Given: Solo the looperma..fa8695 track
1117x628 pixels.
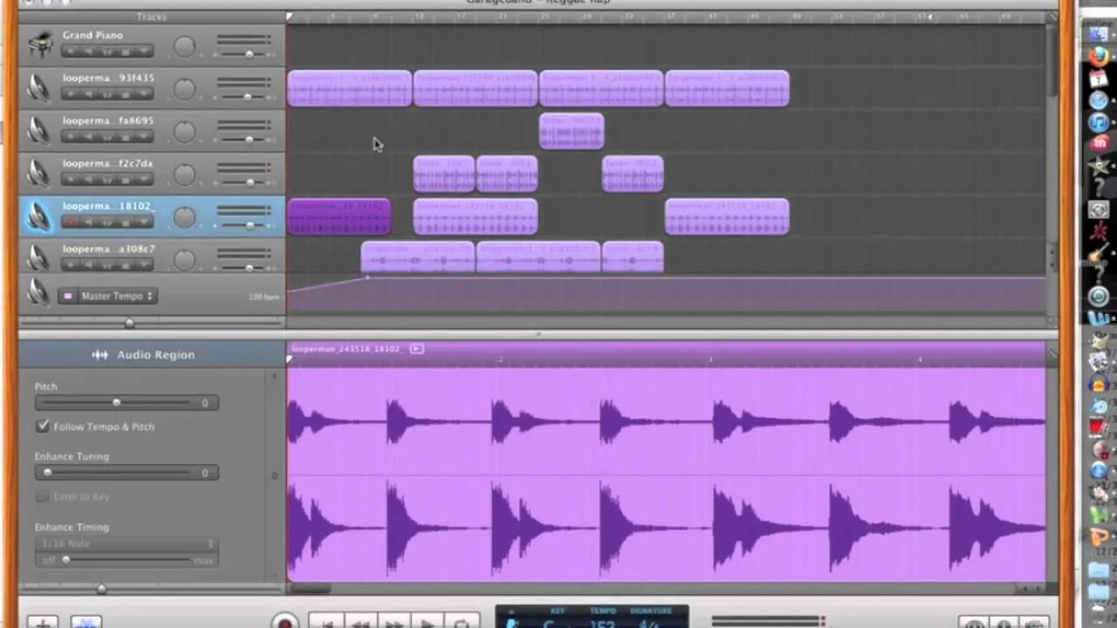Looking at the screenshot, I should click(107, 137).
